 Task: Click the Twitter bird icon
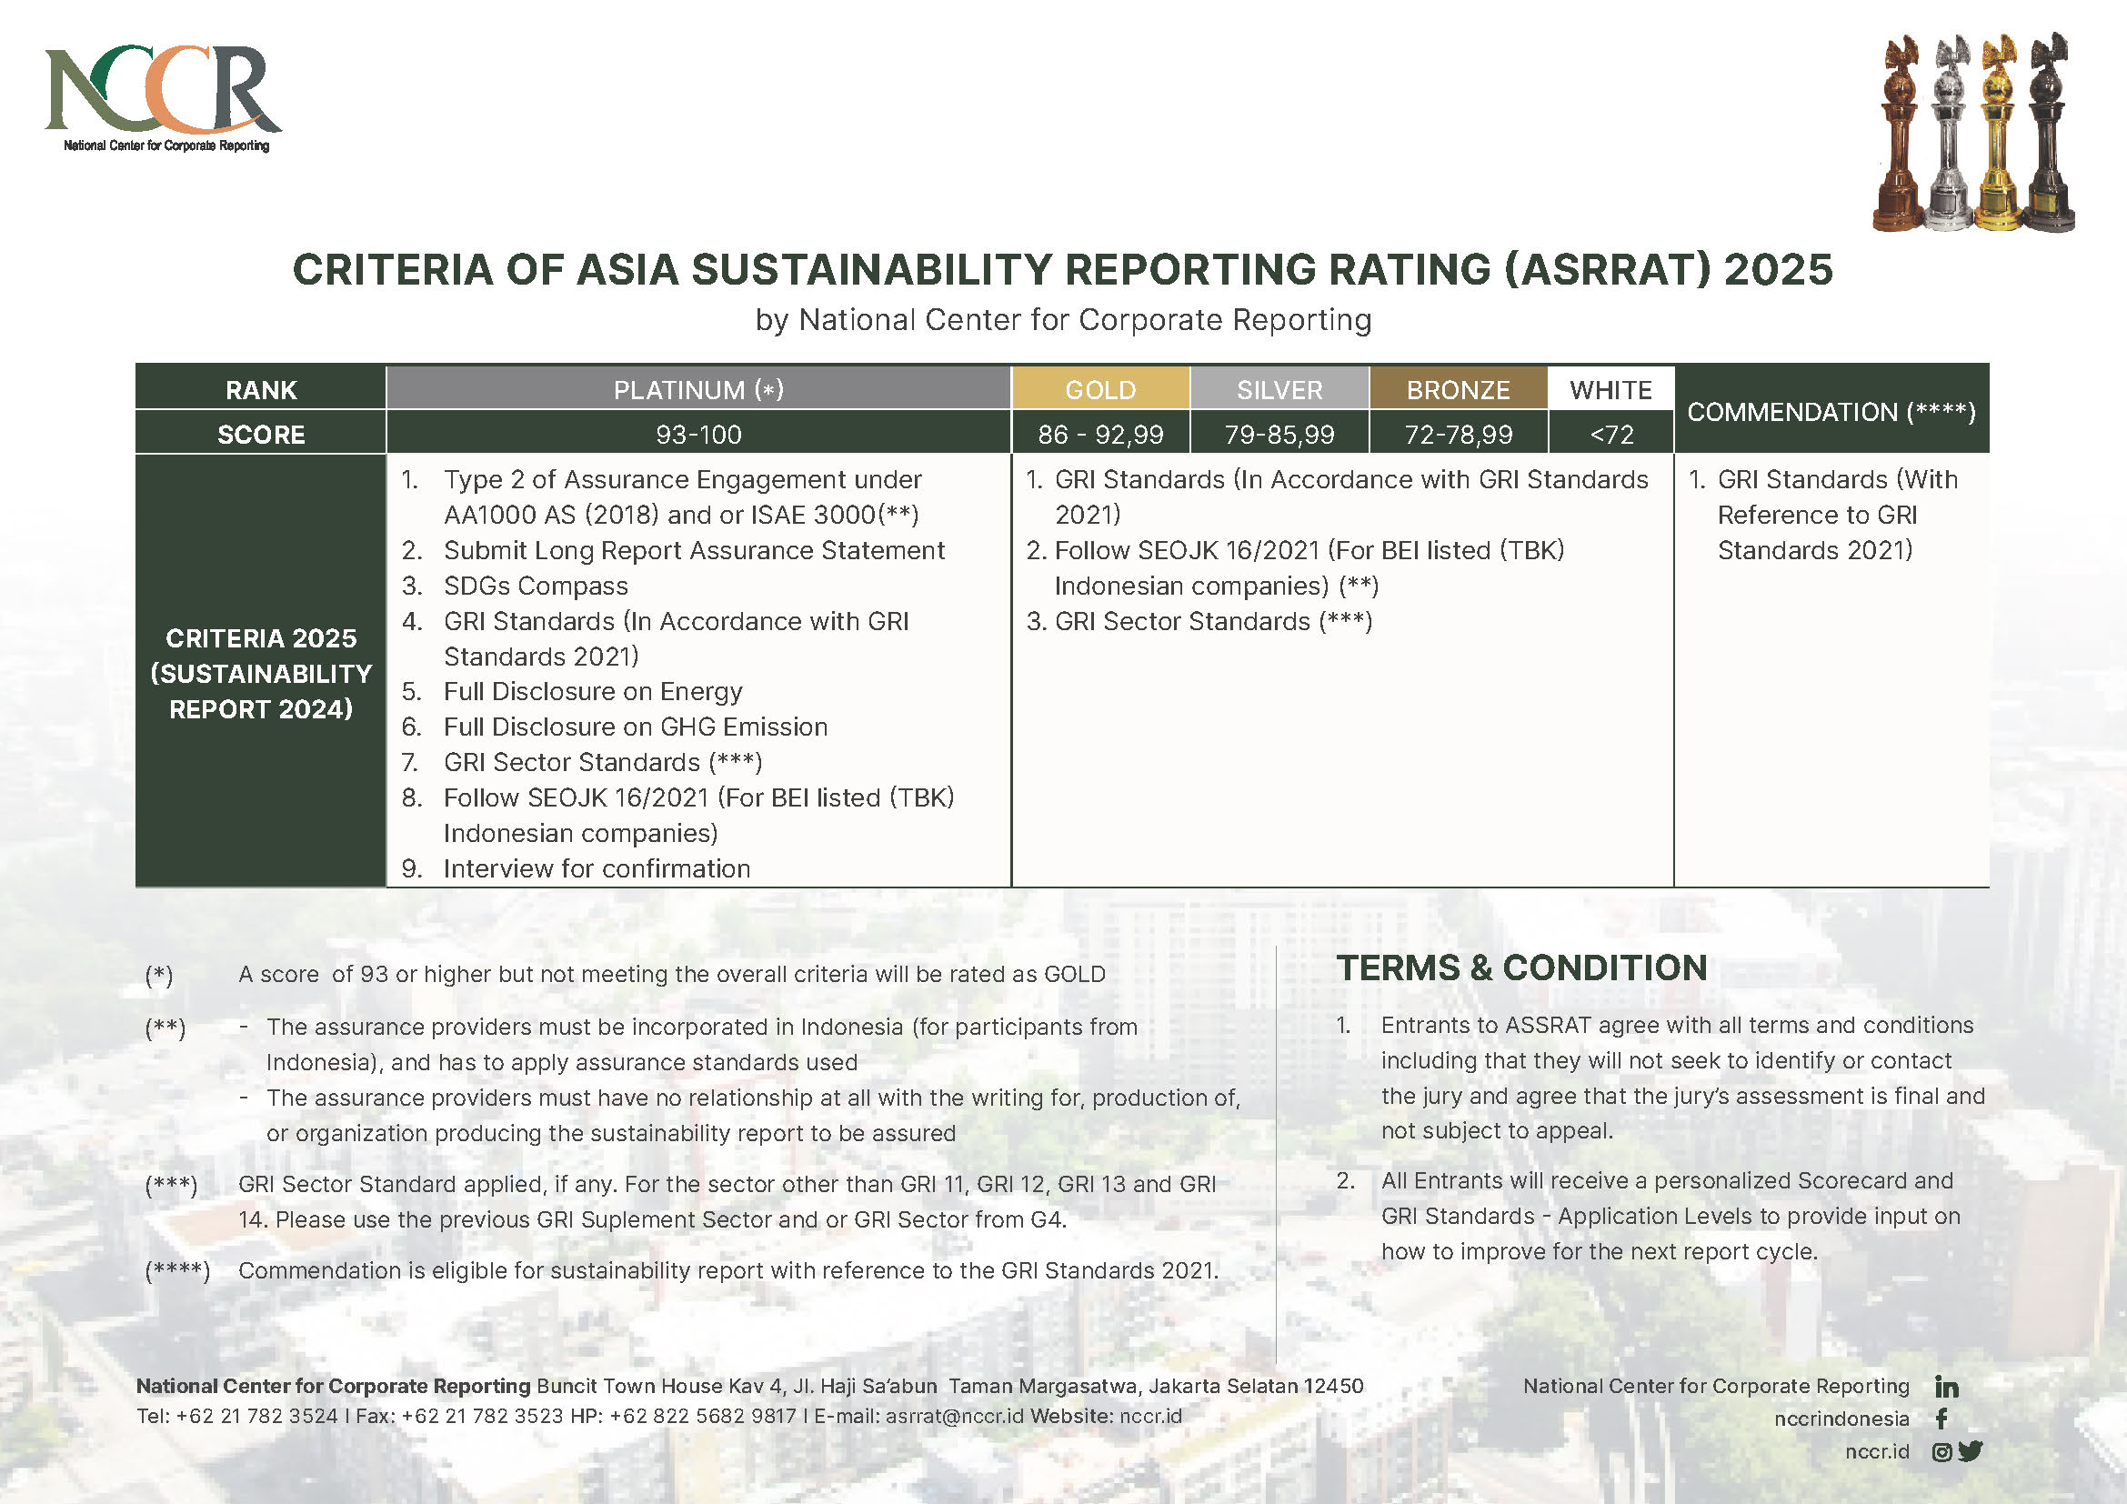click(x=1971, y=1451)
